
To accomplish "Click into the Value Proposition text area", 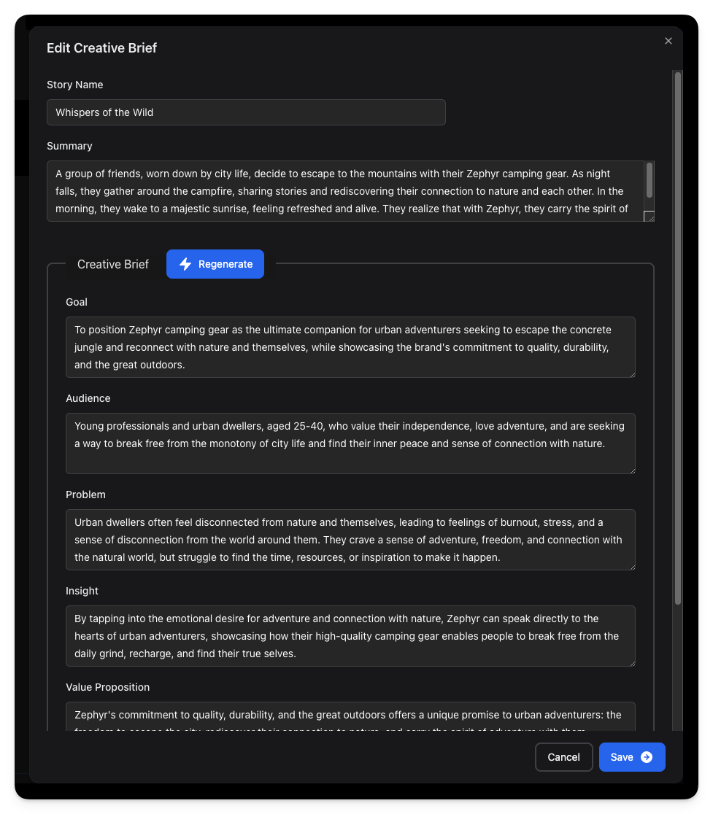I will (350, 717).
